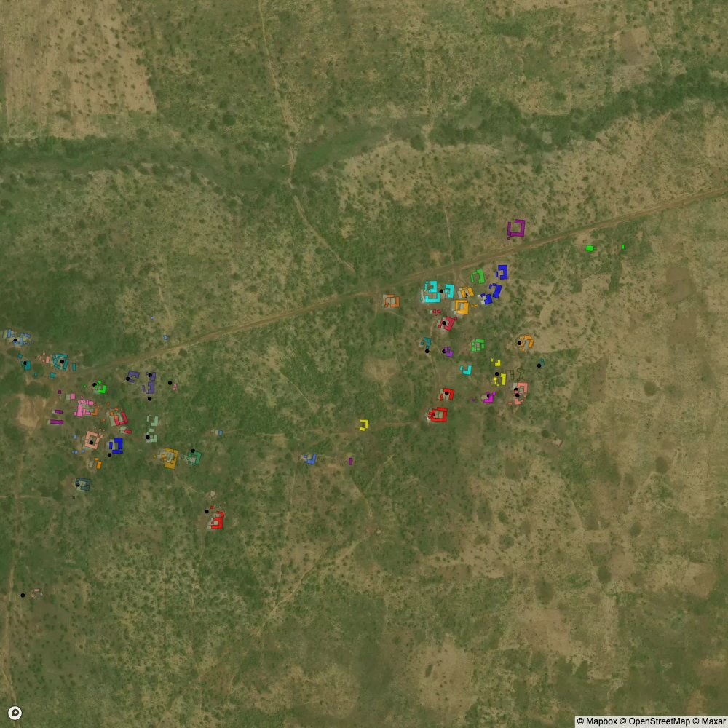
Task: Select the bright green building in the western village
Action: pos(101,388)
